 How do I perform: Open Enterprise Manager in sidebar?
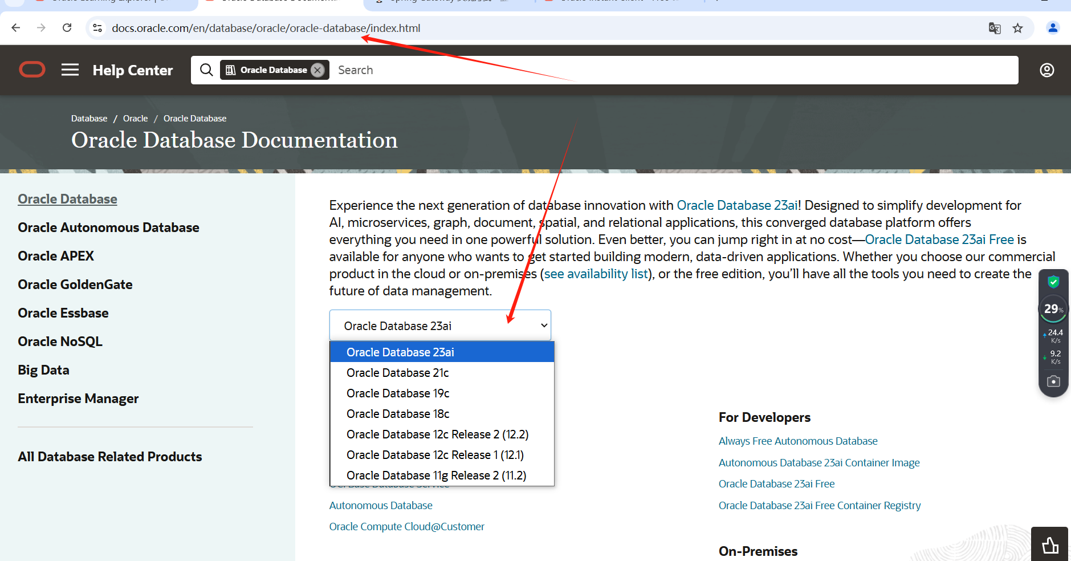point(78,399)
